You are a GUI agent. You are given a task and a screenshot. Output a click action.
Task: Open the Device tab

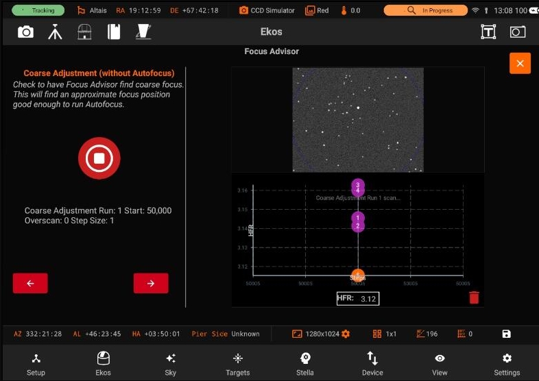[x=372, y=363]
